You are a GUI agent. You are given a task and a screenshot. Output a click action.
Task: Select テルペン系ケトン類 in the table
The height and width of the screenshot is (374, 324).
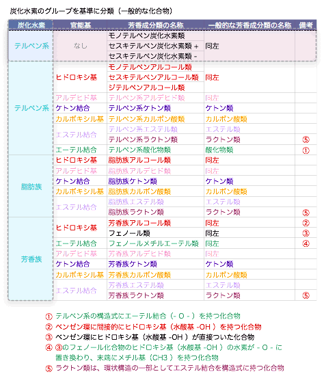coord(139,108)
